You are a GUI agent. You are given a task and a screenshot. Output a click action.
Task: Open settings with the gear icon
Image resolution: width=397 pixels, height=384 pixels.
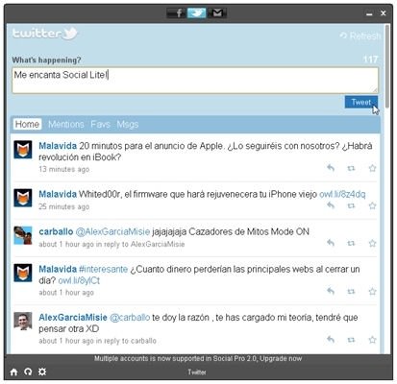pyautogui.click(x=42, y=372)
